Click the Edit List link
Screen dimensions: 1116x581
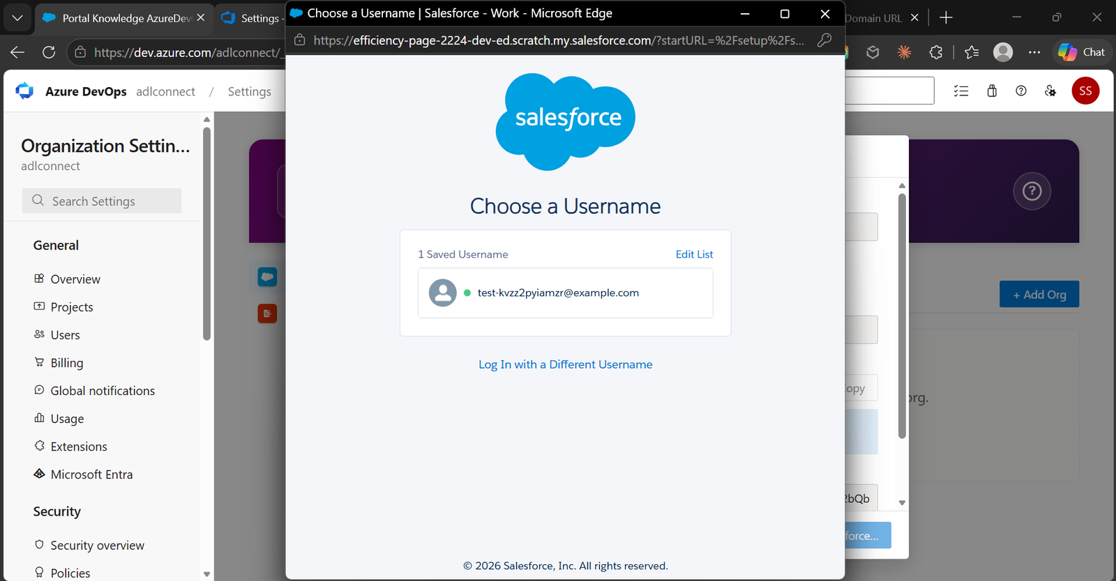tap(694, 254)
